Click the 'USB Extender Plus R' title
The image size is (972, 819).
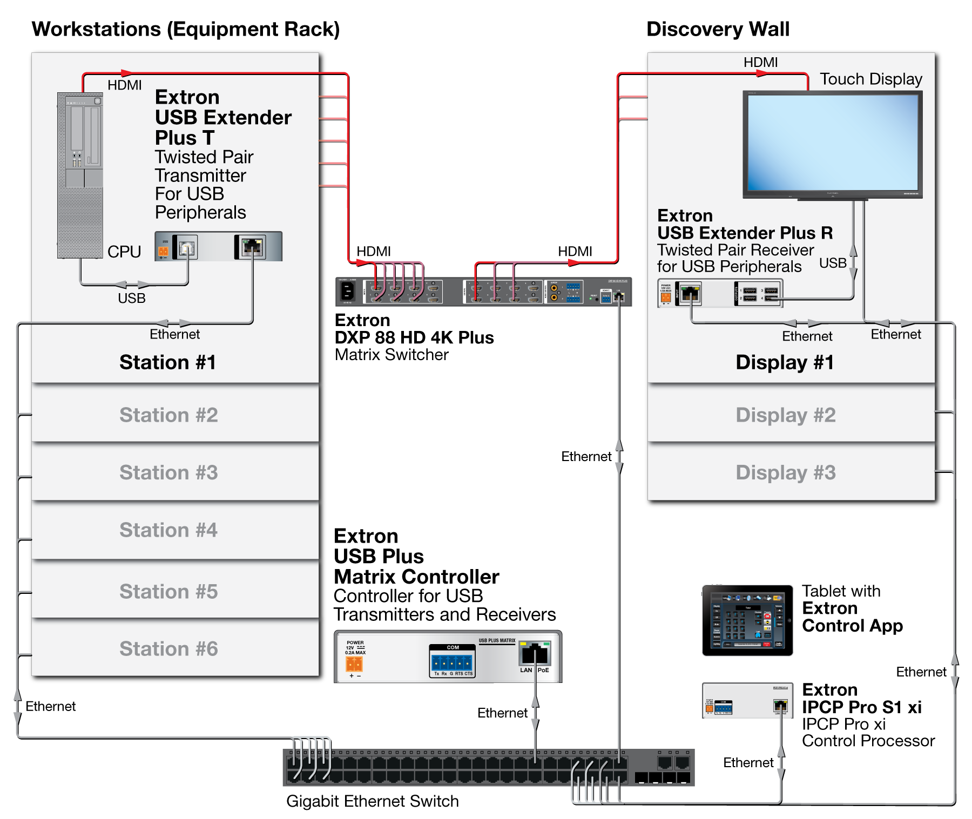pyautogui.click(x=745, y=233)
